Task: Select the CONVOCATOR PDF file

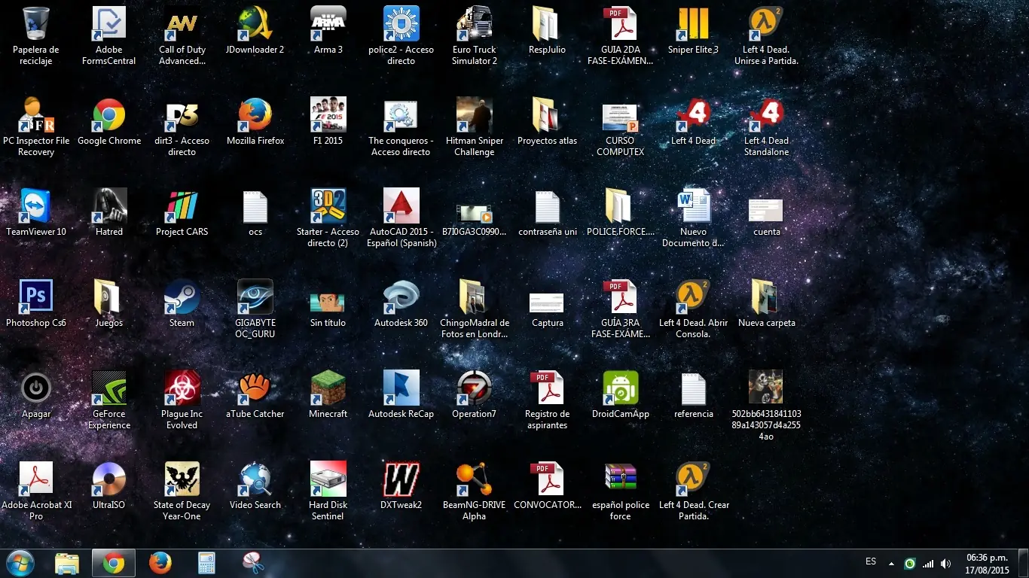Action: point(548,479)
